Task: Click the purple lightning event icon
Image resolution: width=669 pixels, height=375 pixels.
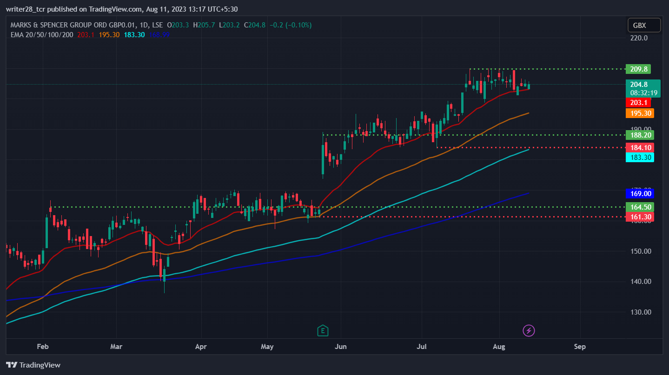Action: coord(529,331)
